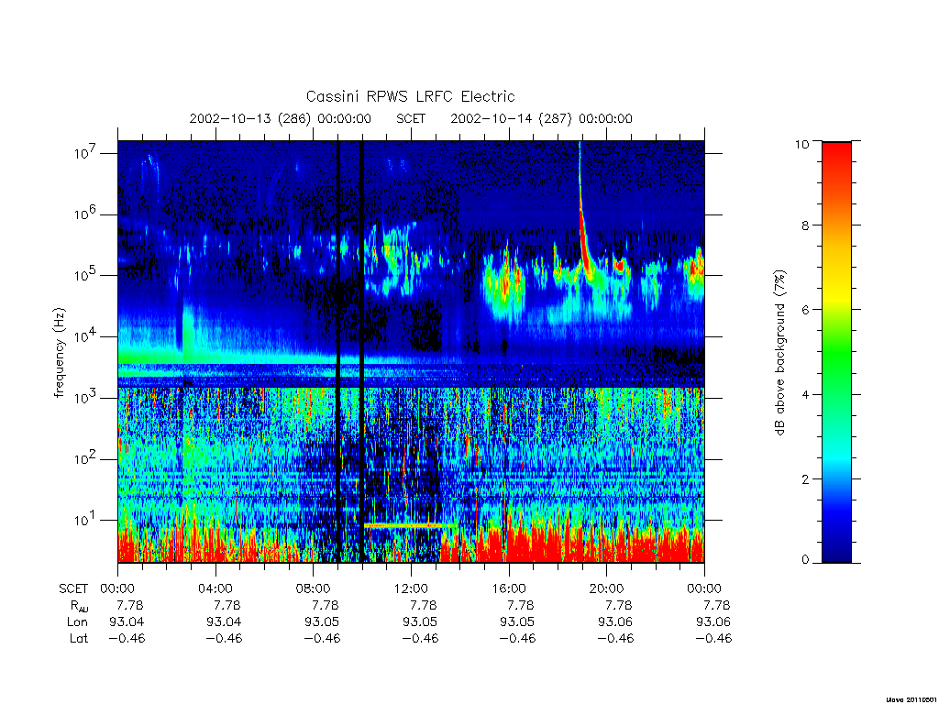Click the Lon value 93.05 under 08:00
This screenshot has width=939, height=704.
[x=322, y=622]
